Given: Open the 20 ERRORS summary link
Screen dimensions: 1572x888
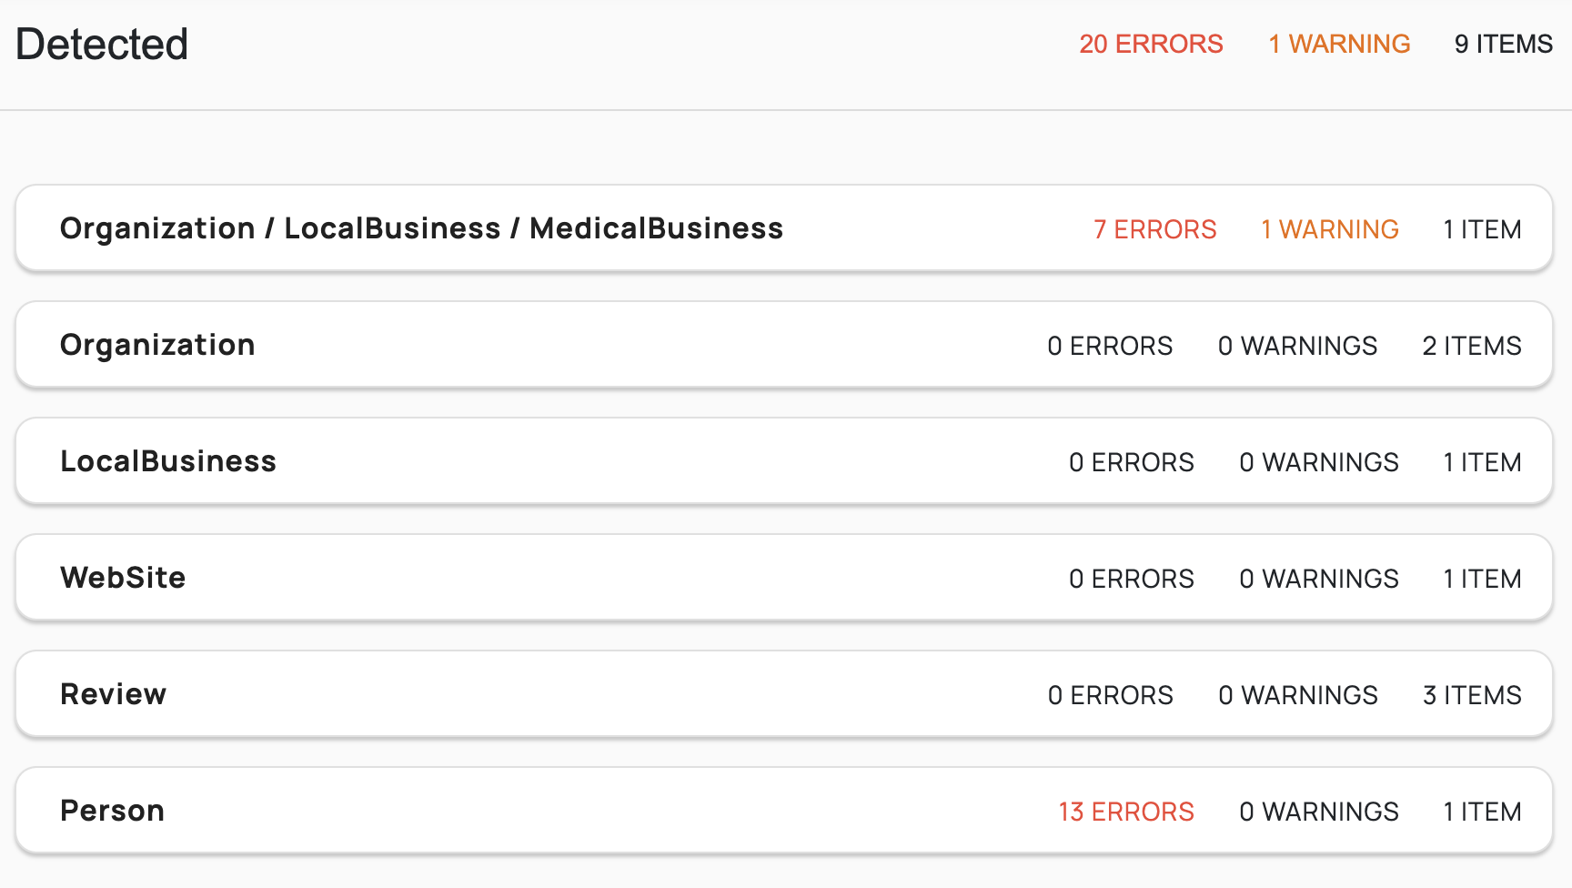Looking at the screenshot, I should coord(1152,43).
